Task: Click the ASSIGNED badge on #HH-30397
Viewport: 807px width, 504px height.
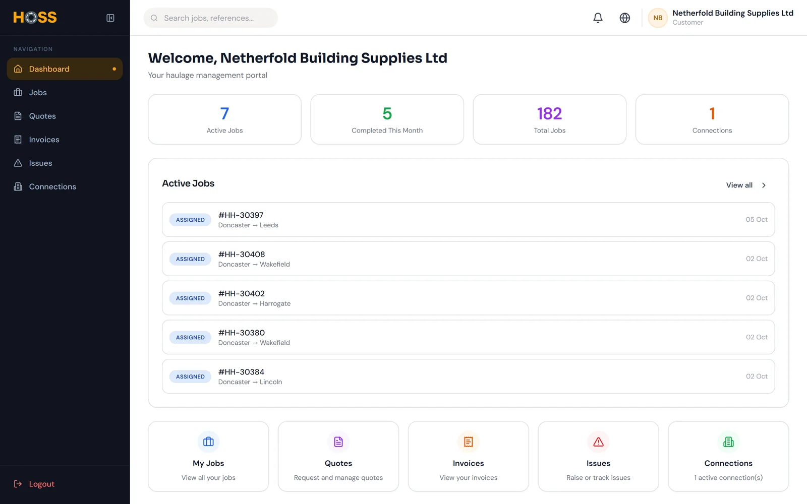Action: [x=190, y=220]
